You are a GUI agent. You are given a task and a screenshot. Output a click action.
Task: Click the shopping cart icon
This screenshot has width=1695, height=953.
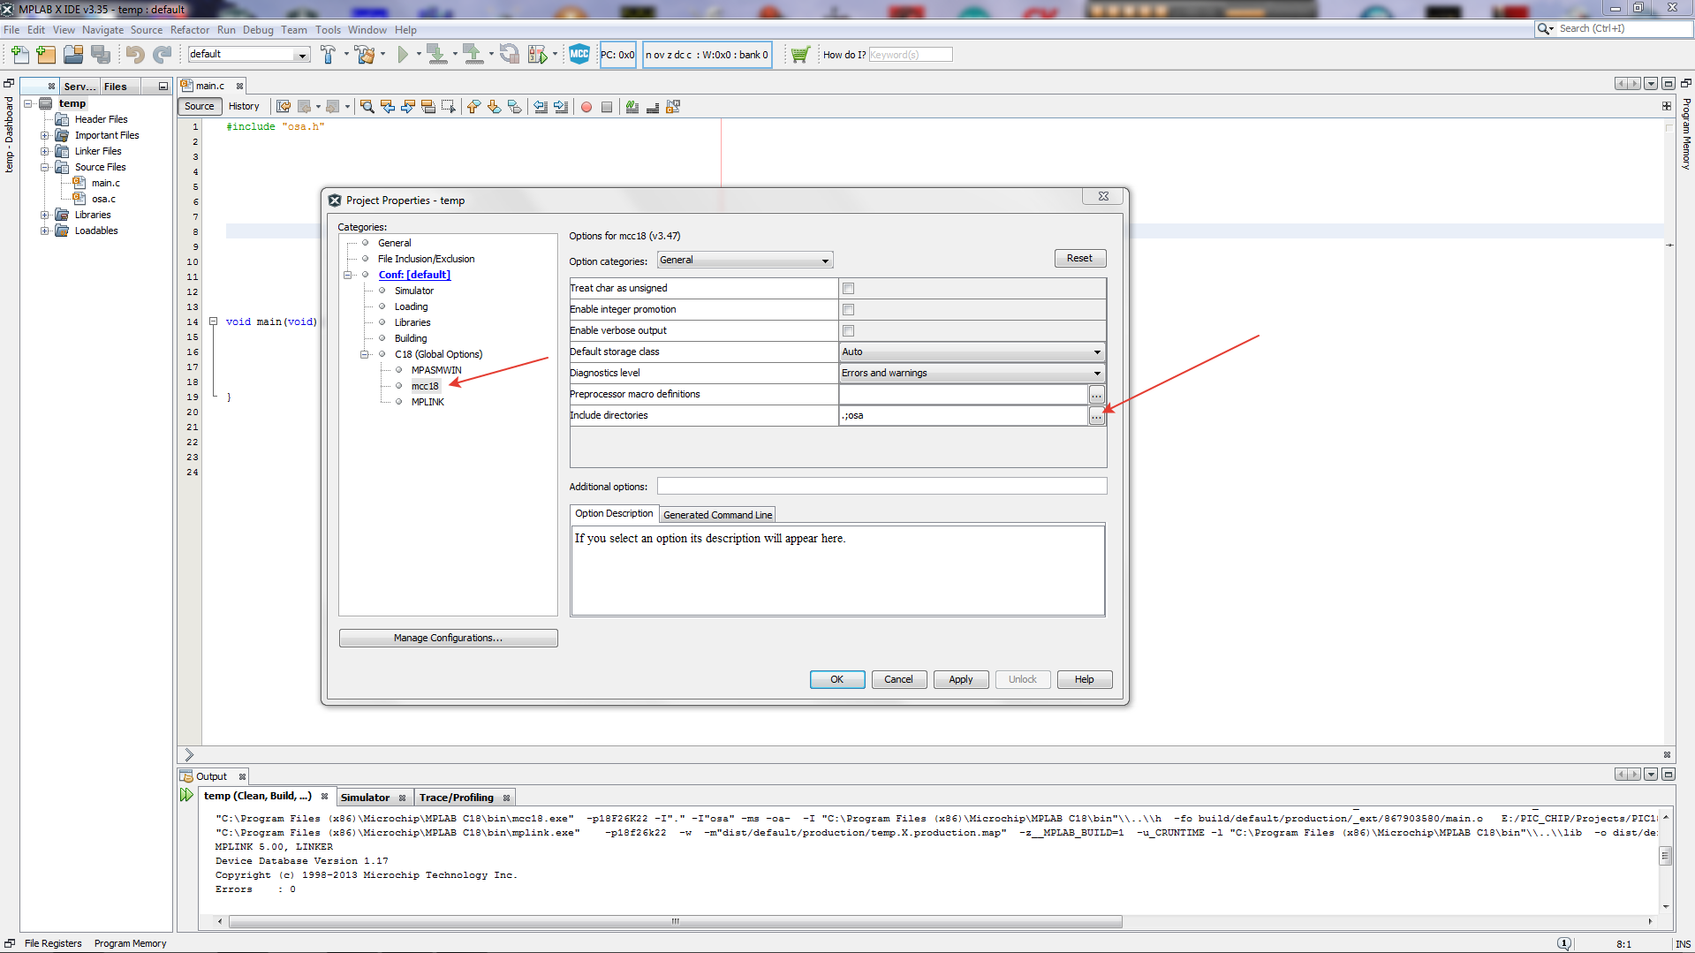(x=800, y=55)
